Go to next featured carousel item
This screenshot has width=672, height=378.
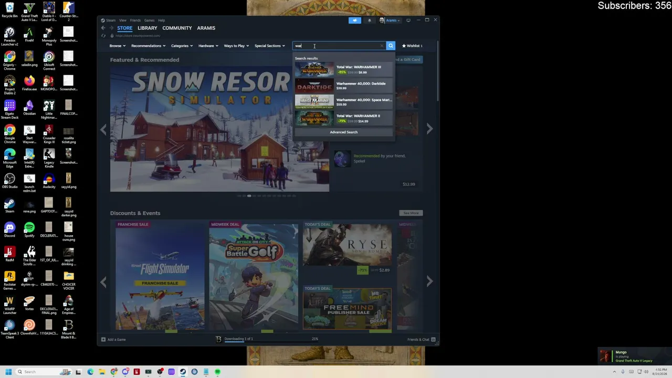[x=429, y=129]
